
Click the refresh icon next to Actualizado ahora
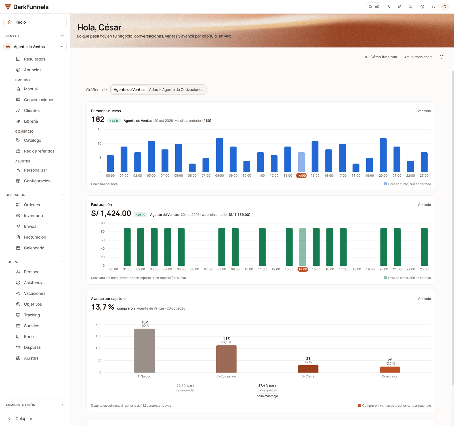[442, 57]
